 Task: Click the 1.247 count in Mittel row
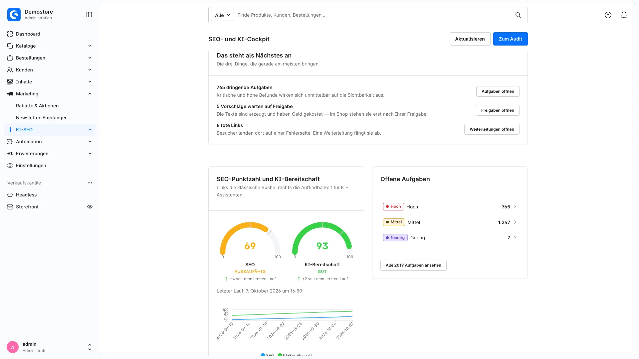coord(504,222)
